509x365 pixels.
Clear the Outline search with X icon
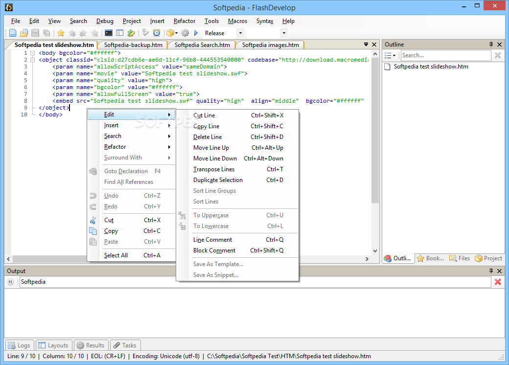pos(498,55)
